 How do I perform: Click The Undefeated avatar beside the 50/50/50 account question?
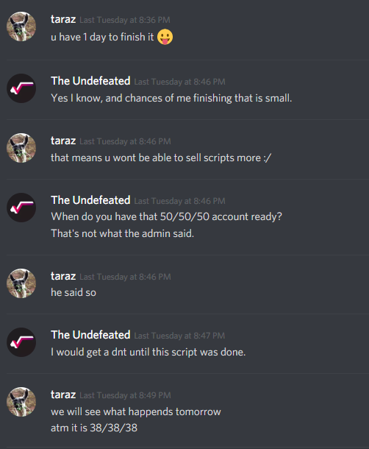pos(21,208)
